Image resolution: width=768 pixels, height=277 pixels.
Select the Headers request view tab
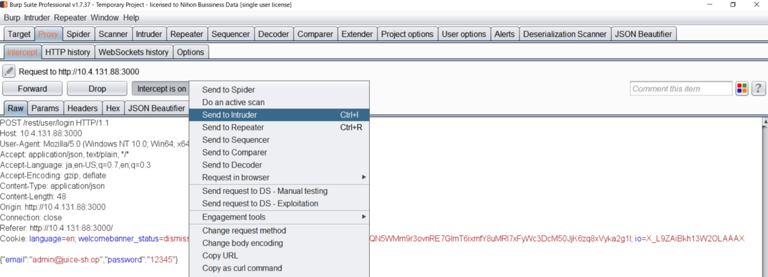click(83, 108)
